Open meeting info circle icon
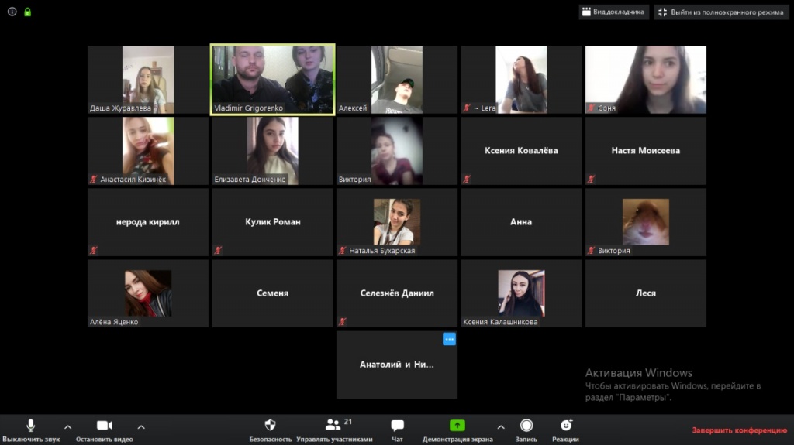794x445 pixels. [x=12, y=12]
